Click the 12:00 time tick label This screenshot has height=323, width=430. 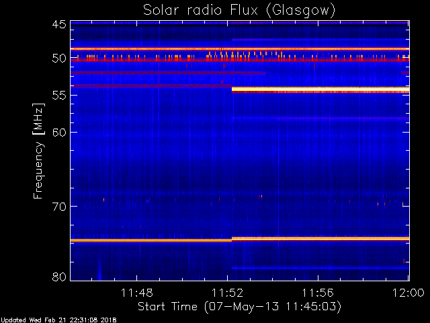[408, 293]
